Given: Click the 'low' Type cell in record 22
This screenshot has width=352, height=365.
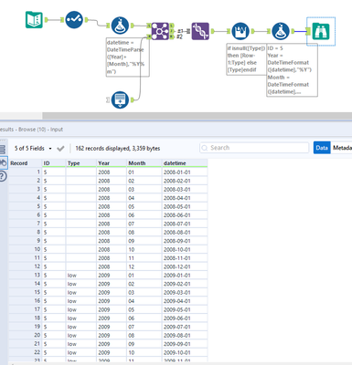Looking at the screenshot, I should click(x=81, y=352).
